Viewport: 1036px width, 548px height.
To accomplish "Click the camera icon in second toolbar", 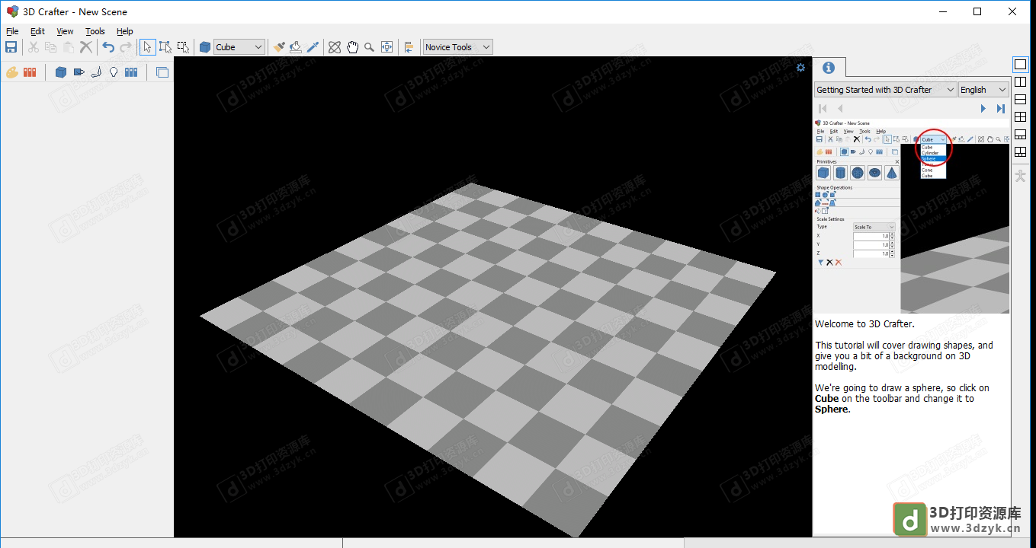I will tap(79, 72).
